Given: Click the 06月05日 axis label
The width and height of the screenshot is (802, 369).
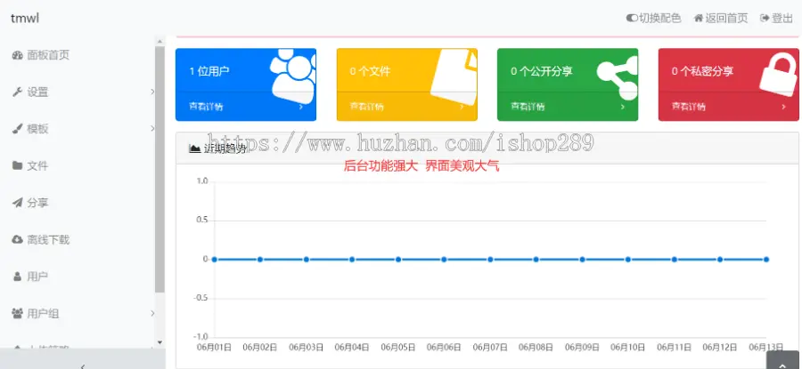Looking at the screenshot, I should click(x=398, y=347).
